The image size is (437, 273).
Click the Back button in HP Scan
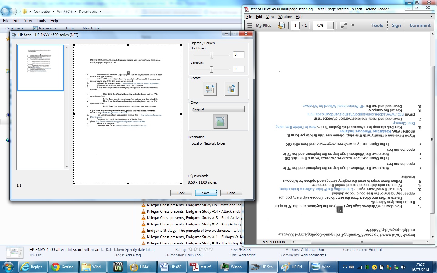click(x=181, y=193)
